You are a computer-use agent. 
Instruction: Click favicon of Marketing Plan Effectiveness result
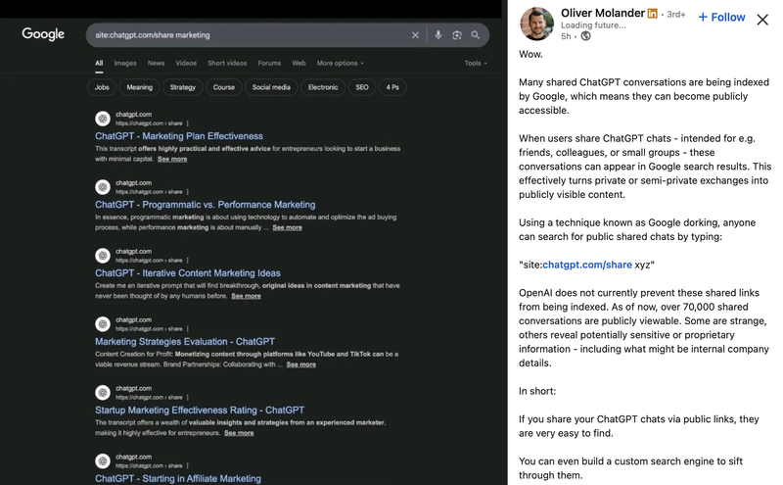(103, 119)
